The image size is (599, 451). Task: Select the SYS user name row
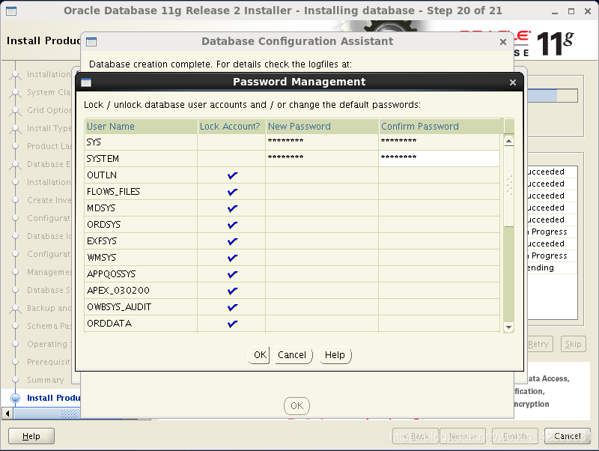point(141,142)
